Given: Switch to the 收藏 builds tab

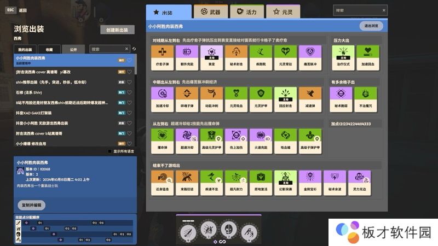Looking at the screenshot, I should point(49,49).
